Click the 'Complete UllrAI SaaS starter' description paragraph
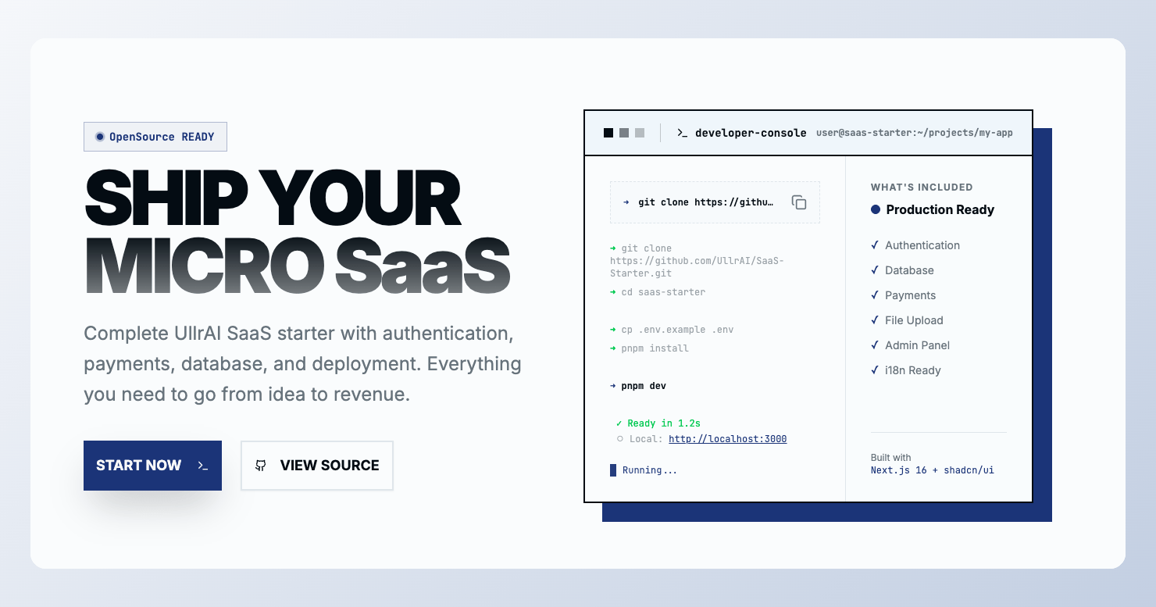1156x607 pixels. click(x=303, y=364)
